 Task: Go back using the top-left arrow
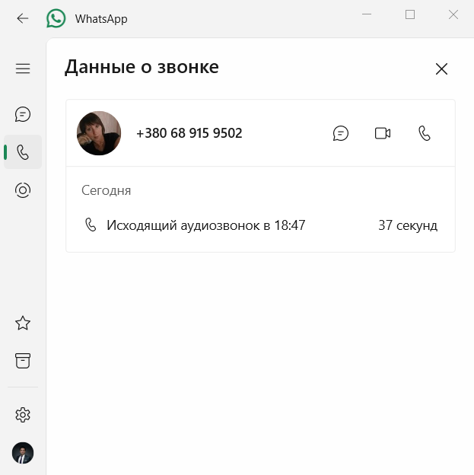[23, 18]
